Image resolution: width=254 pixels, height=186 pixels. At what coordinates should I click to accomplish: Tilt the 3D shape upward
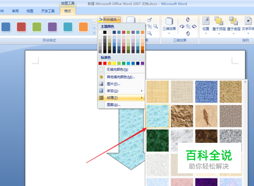coord(188,20)
